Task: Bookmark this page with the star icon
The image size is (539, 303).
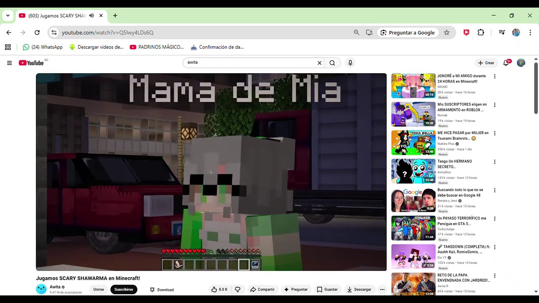Action: coord(447,32)
